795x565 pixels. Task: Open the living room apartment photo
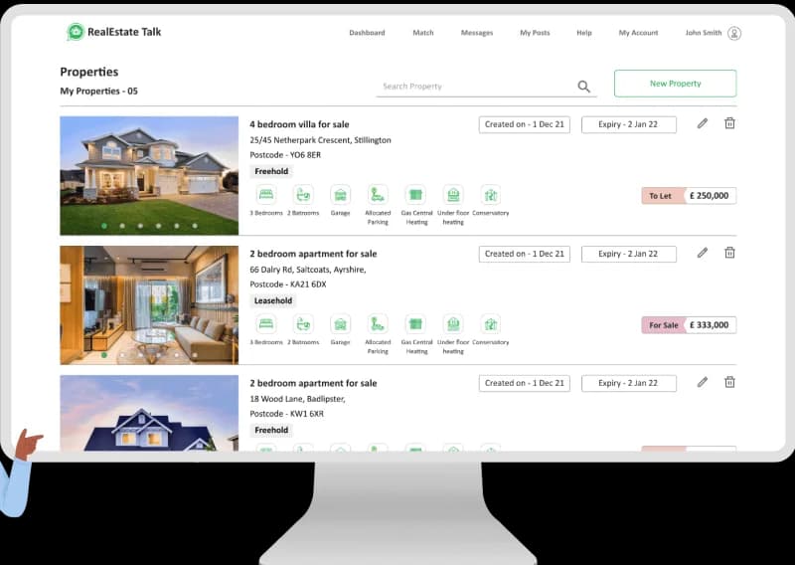(x=149, y=303)
